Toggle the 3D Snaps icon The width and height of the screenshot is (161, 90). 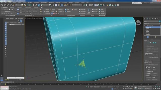pos(59,5)
